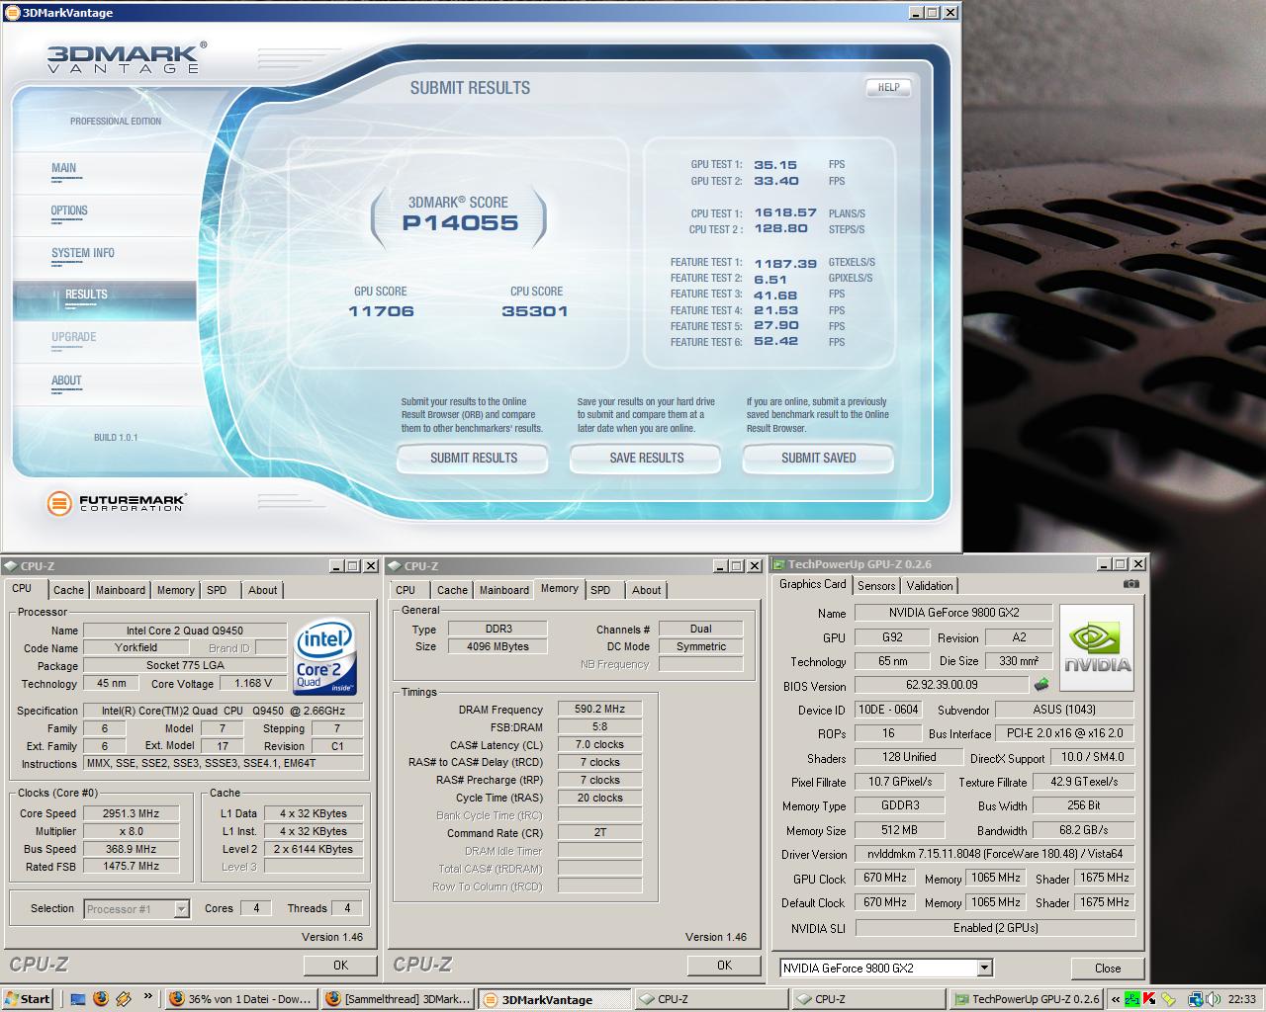
Task: Switch to Sammelthread 3DMark taskbar item
Action: pyautogui.click(x=398, y=999)
